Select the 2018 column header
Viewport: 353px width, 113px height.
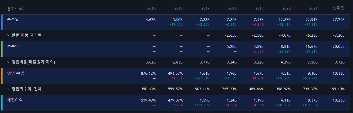tap(232, 8)
